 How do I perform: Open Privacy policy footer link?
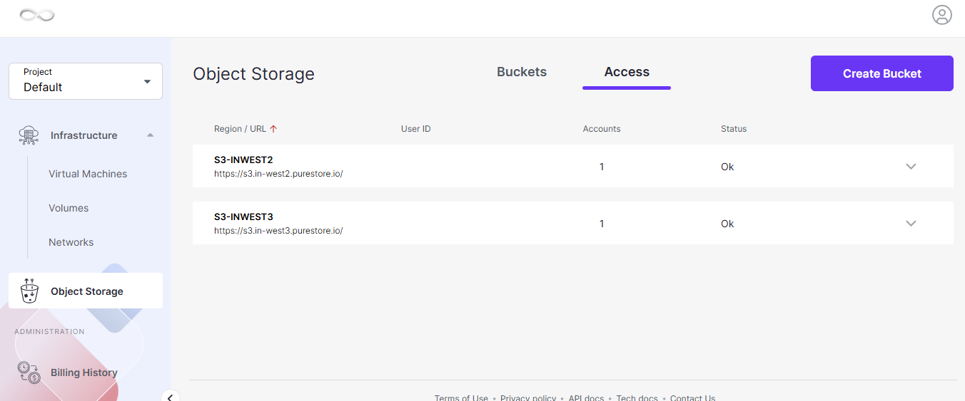pyautogui.click(x=528, y=397)
